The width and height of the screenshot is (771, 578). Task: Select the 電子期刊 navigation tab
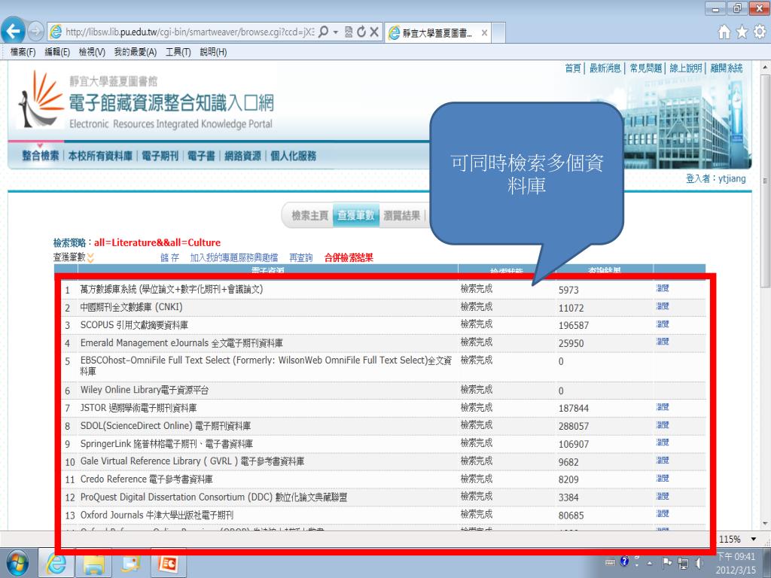pyautogui.click(x=160, y=156)
